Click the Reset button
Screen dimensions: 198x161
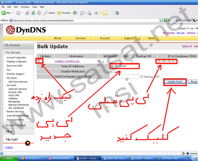[x=194, y=82]
